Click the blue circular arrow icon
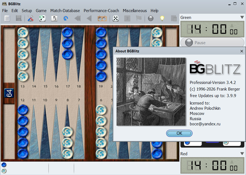Image resolution: width=246 pixels, height=175 pixels. pos(66,19)
